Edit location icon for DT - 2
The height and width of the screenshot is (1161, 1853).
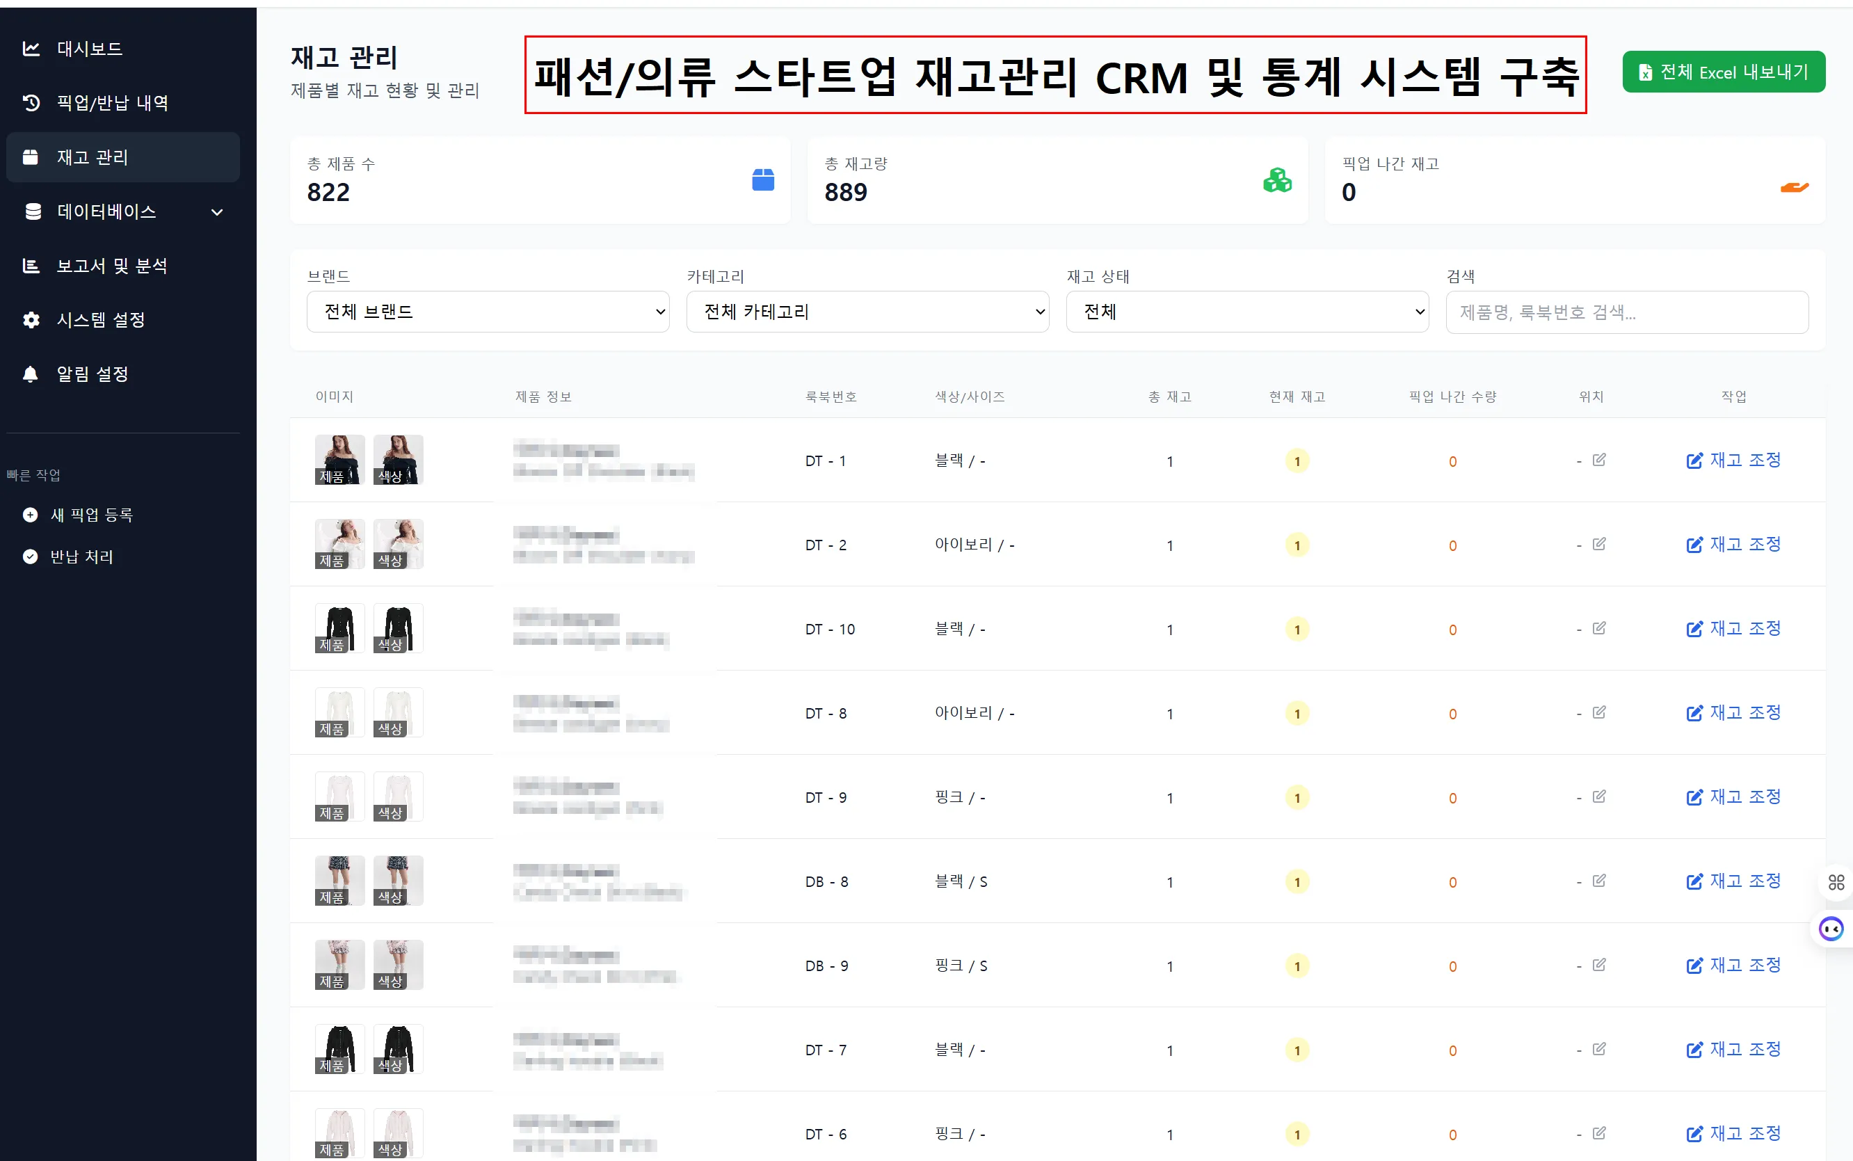1599,545
